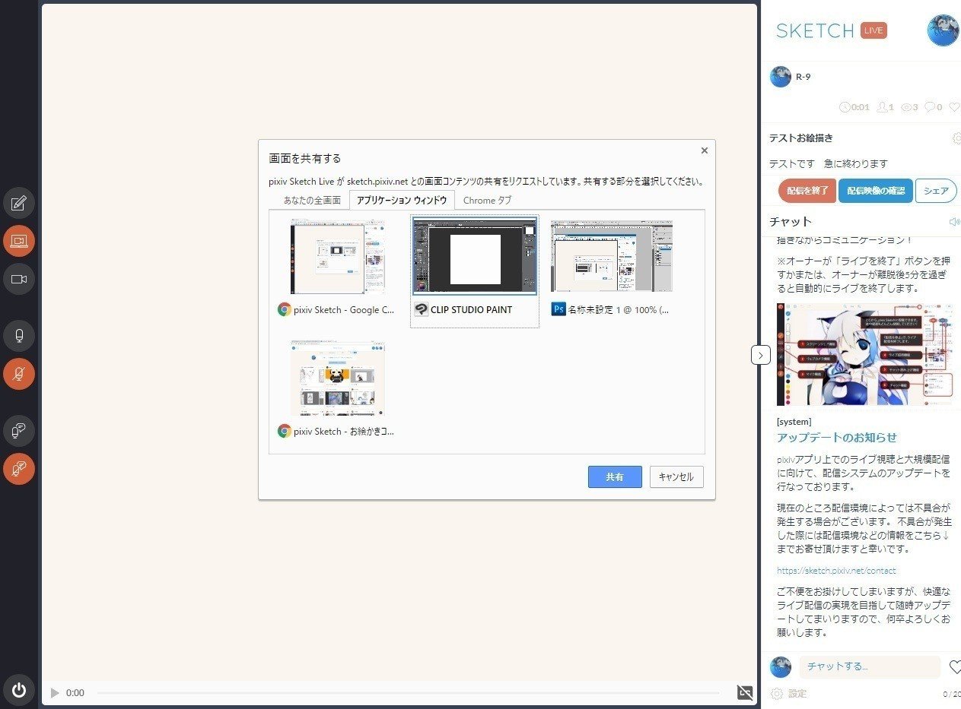Click the power button at sidebar bottom
The height and width of the screenshot is (709, 961).
[19, 690]
